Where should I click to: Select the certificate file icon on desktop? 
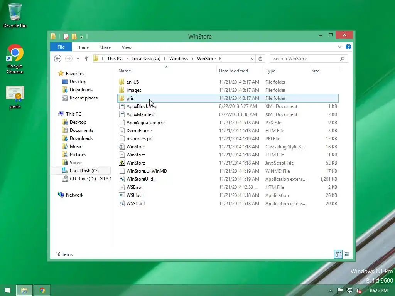[15, 98]
